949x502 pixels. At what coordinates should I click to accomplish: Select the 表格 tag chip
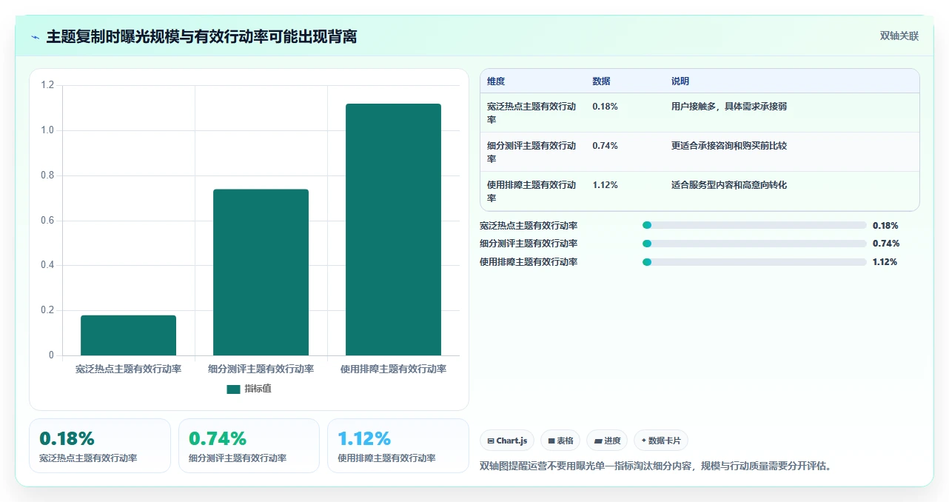coord(560,441)
